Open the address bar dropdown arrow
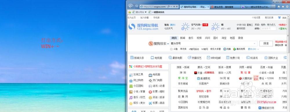 point(171,7)
